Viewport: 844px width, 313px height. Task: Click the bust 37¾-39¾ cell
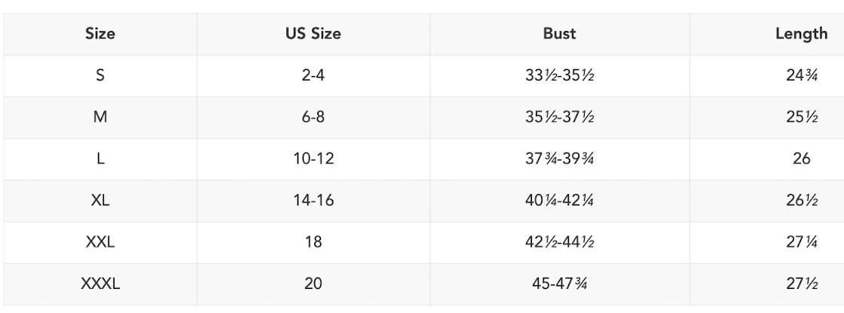coord(560,160)
